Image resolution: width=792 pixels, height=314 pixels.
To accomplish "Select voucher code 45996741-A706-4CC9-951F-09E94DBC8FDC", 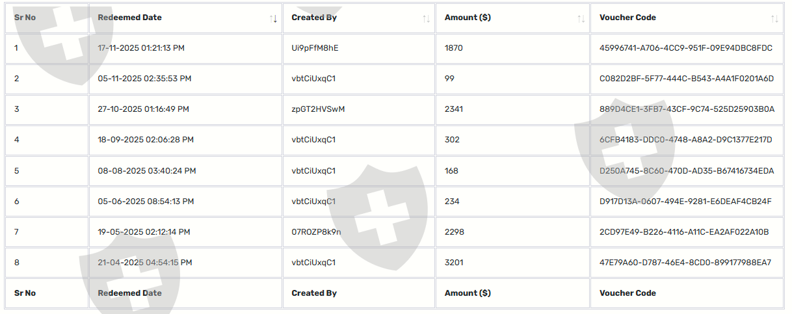I will pyautogui.click(x=686, y=48).
